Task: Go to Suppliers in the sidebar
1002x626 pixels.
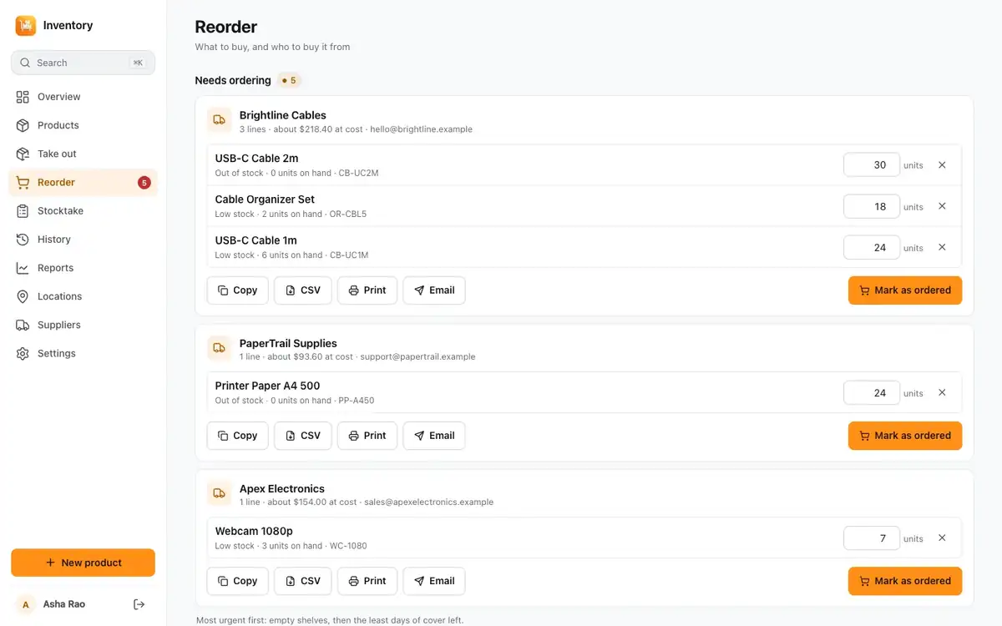Action: (x=83, y=325)
